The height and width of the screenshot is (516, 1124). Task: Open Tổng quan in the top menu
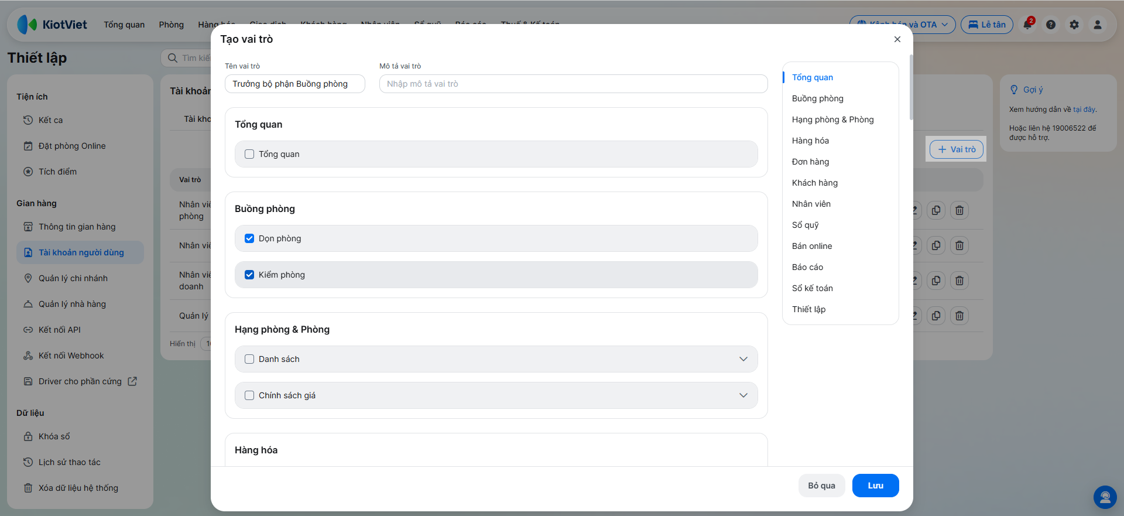124,25
